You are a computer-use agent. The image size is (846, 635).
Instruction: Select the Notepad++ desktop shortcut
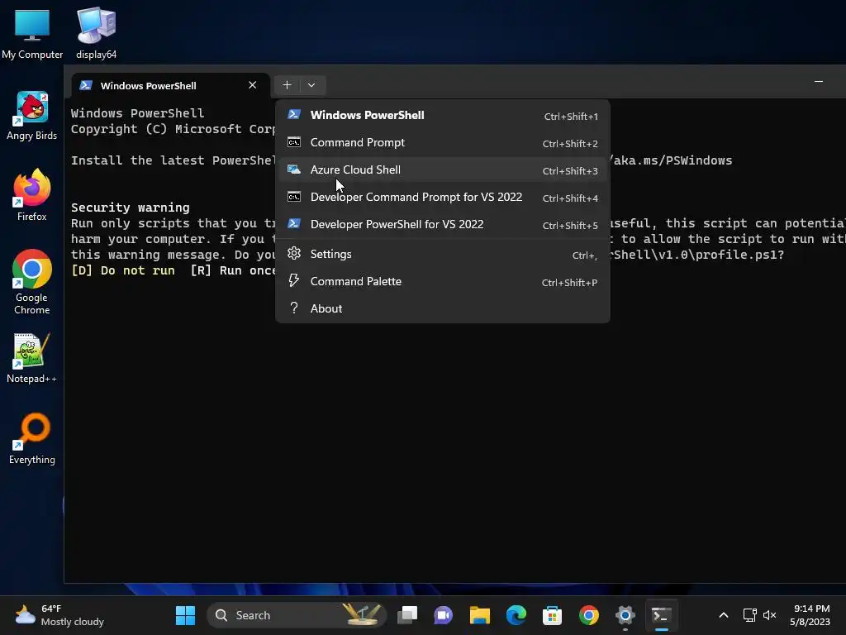pos(32,358)
